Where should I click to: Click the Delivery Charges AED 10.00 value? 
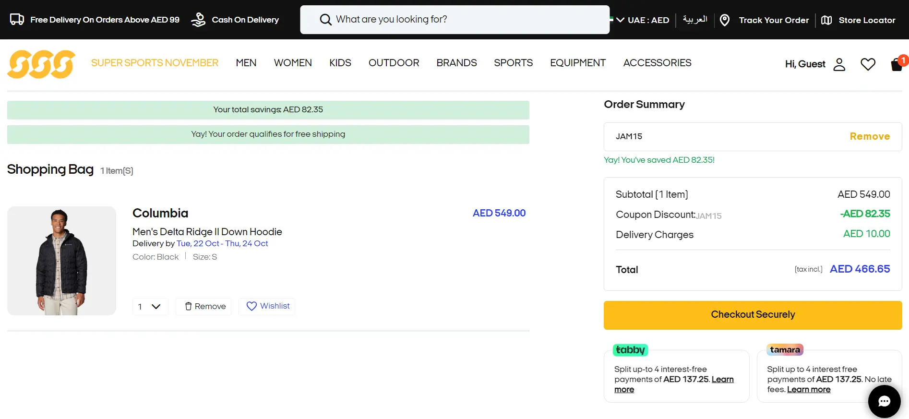[x=866, y=234]
